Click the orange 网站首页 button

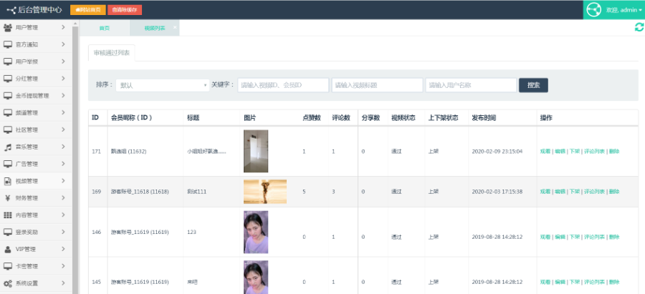pos(87,10)
